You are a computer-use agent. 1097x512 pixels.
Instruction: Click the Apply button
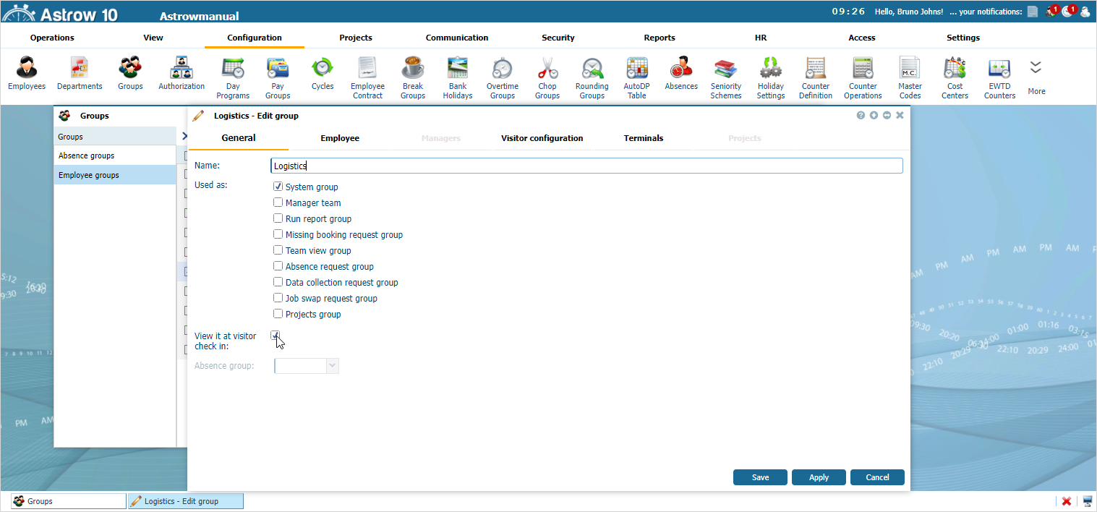pos(819,477)
